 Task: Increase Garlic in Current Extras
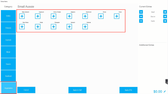165,21
